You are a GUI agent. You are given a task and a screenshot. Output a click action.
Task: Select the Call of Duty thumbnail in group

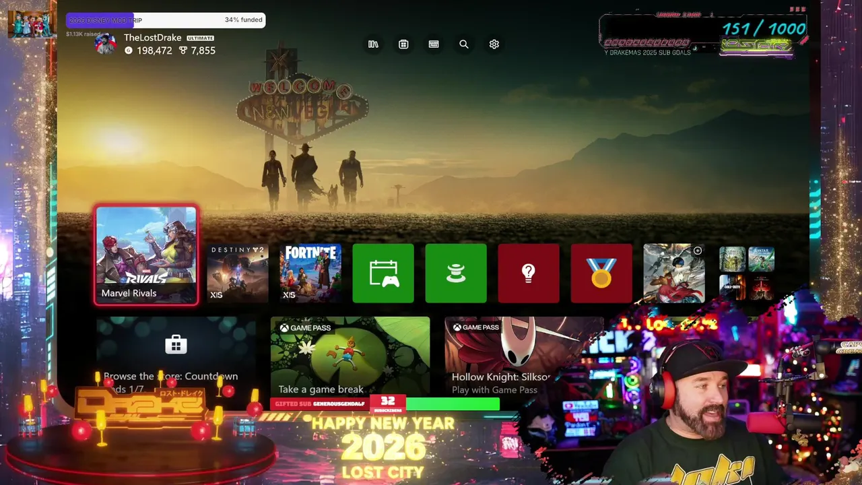pyautogui.click(x=733, y=287)
